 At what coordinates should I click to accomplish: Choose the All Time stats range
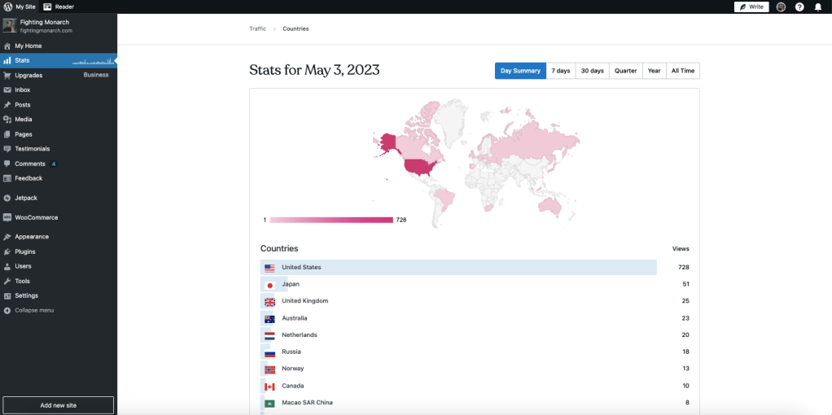[x=682, y=71]
